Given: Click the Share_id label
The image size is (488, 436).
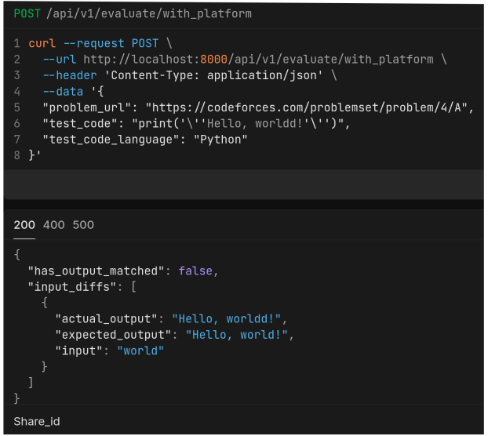Looking at the screenshot, I should tap(37, 421).
